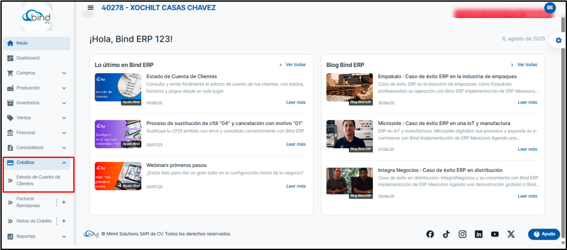Click the Producción factory icon
The image size is (567, 250).
pos(11,88)
